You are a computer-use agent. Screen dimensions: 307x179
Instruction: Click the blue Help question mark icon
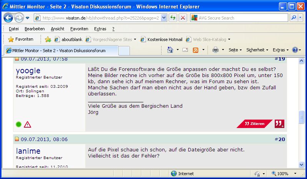click(295, 50)
